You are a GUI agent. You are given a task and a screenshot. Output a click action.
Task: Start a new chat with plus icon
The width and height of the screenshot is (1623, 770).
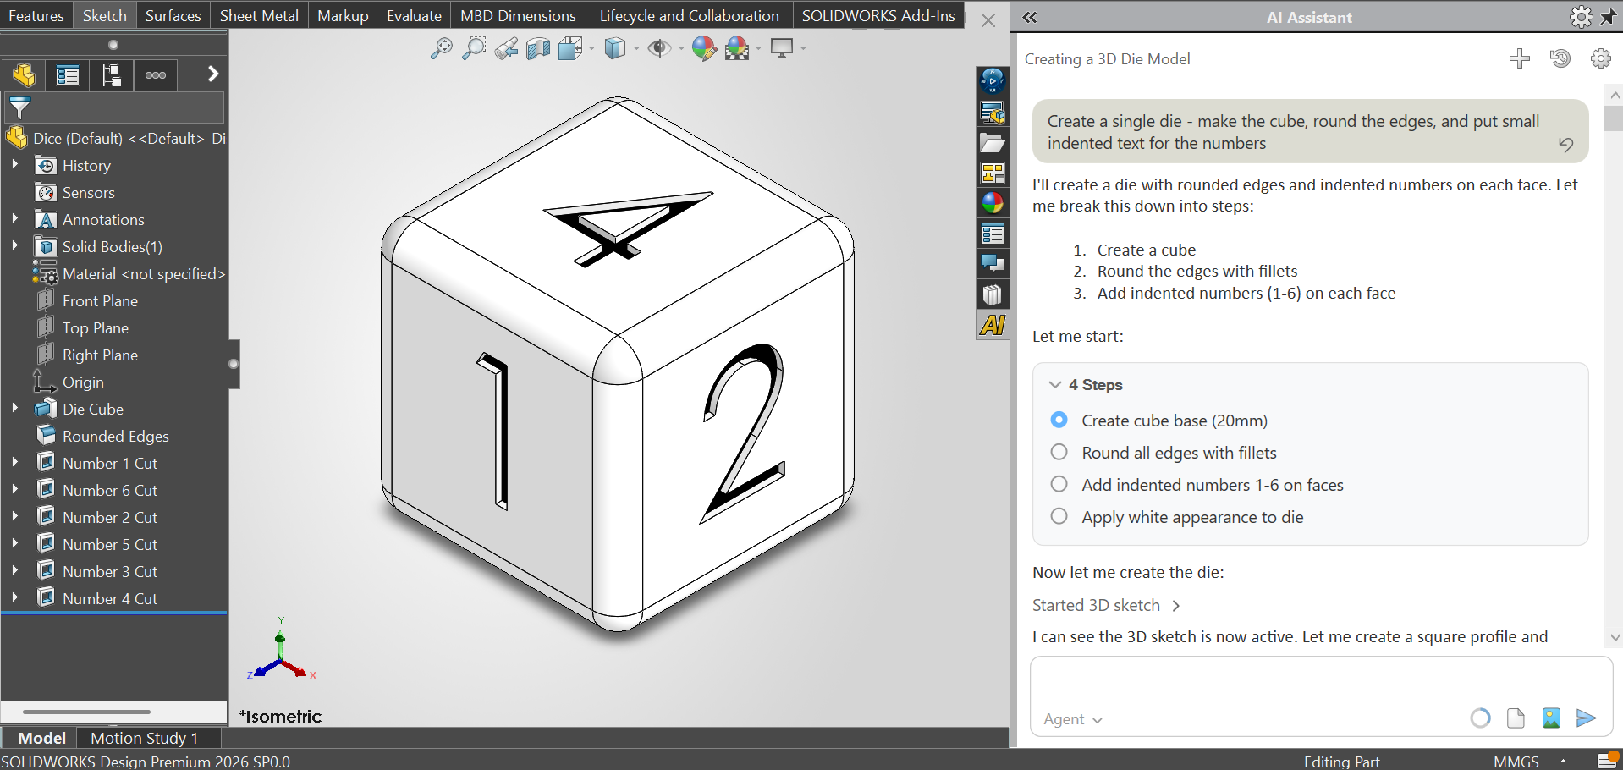pyautogui.click(x=1520, y=58)
